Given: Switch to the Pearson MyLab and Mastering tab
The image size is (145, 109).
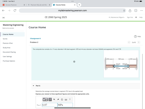Looking at the screenshot, I should pyautogui.click(x=39, y=5).
